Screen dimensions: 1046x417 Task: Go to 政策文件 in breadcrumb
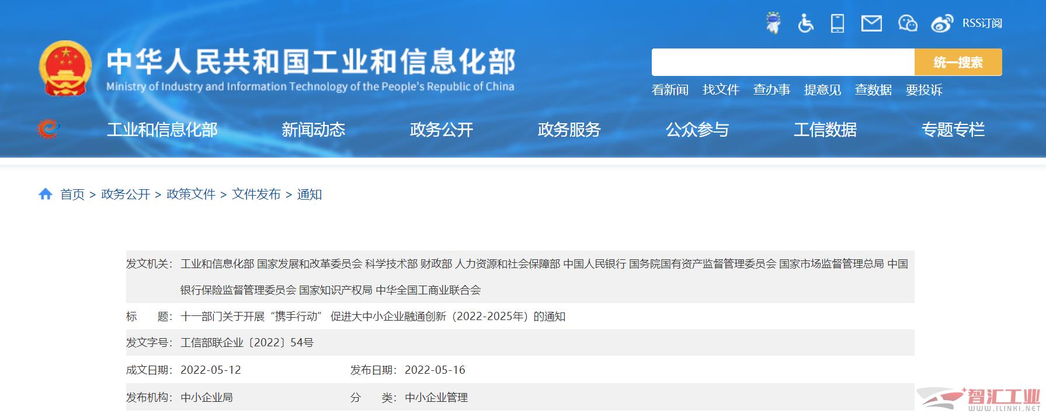point(191,194)
